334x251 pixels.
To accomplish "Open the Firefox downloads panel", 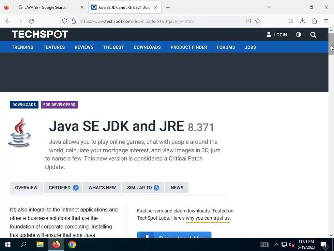I will pyautogui.click(x=302, y=21).
